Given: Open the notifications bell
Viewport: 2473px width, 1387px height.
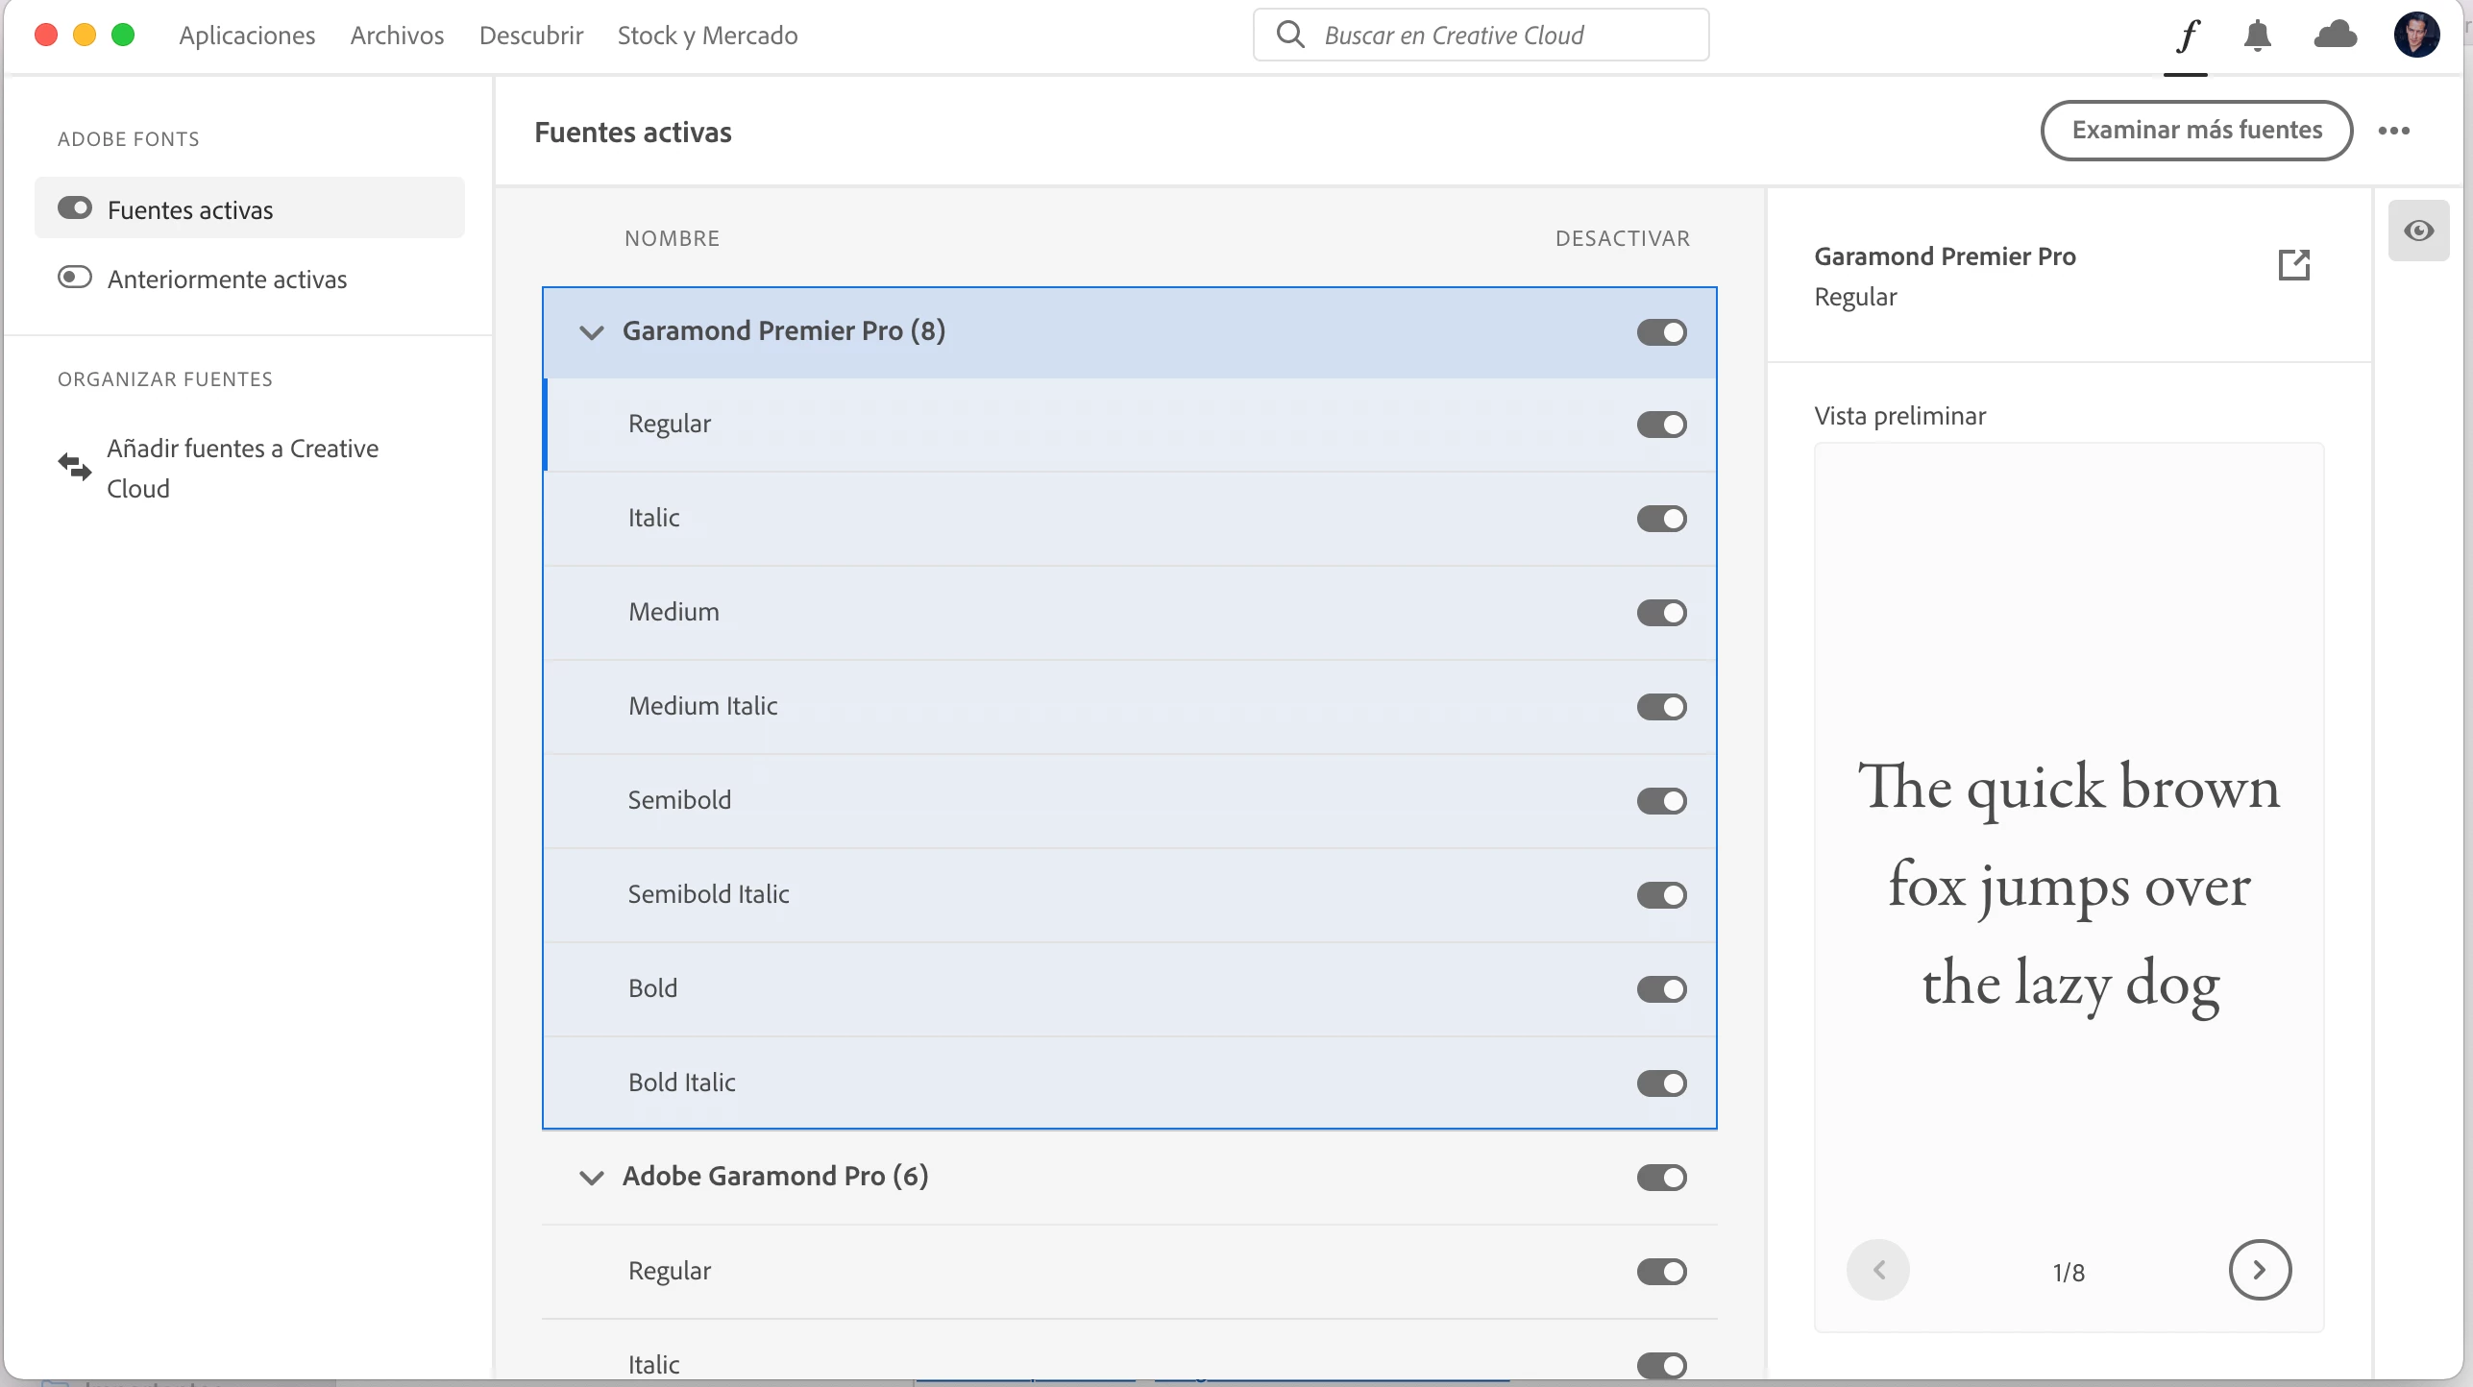Looking at the screenshot, I should 2257,36.
